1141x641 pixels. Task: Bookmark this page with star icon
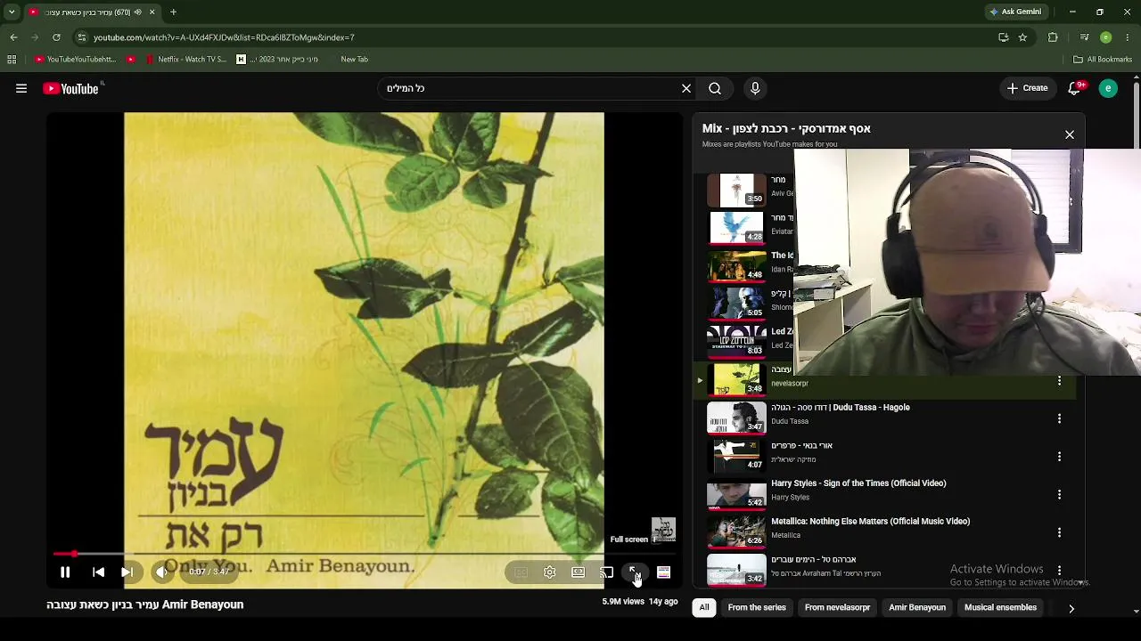1022,37
